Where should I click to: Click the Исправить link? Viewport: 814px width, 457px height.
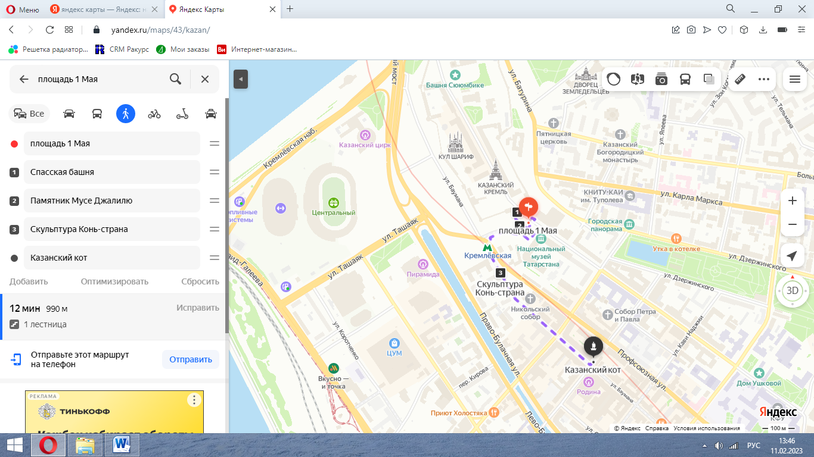tap(198, 308)
